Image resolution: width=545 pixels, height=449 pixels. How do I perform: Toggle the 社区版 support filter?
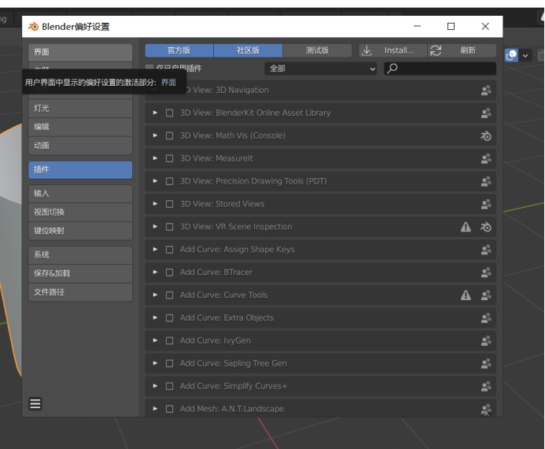249,50
